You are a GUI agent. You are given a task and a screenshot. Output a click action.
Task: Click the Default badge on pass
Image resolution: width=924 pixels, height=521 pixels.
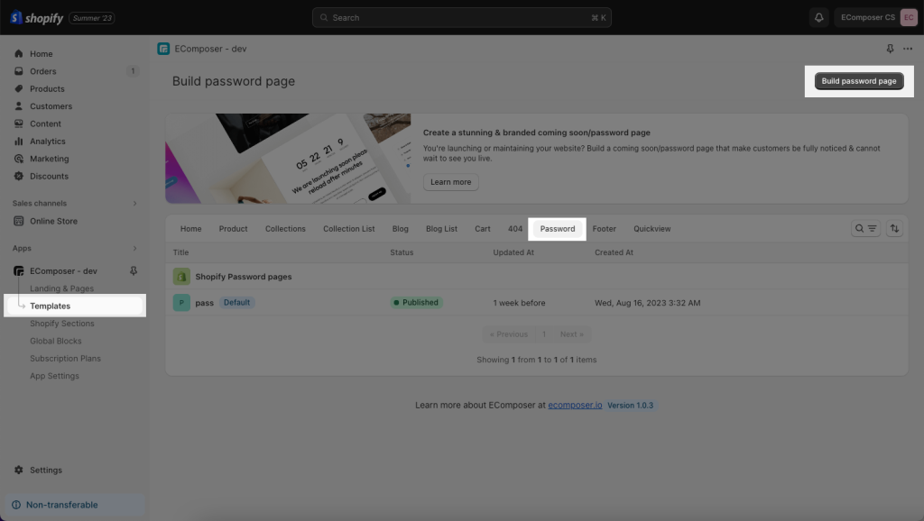pos(237,303)
